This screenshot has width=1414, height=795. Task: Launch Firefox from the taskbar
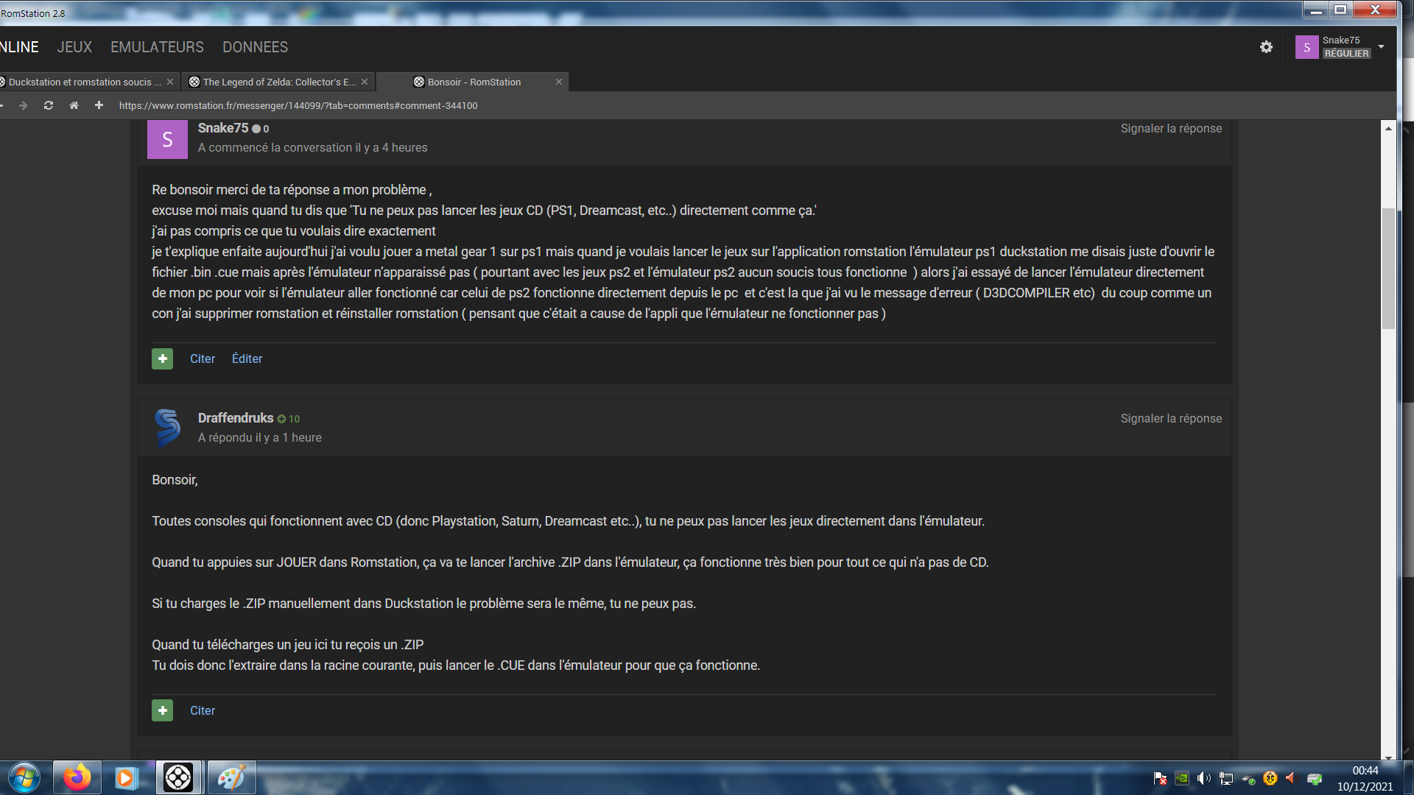click(x=77, y=777)
